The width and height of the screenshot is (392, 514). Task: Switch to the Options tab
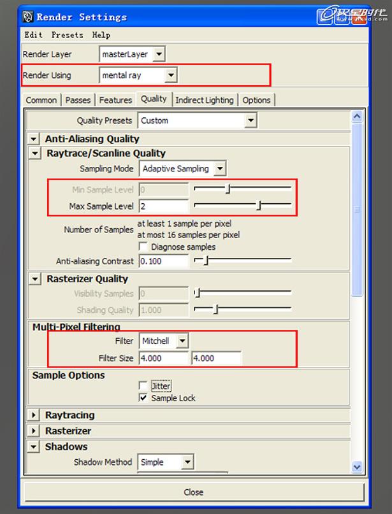[x=256, y=100]
